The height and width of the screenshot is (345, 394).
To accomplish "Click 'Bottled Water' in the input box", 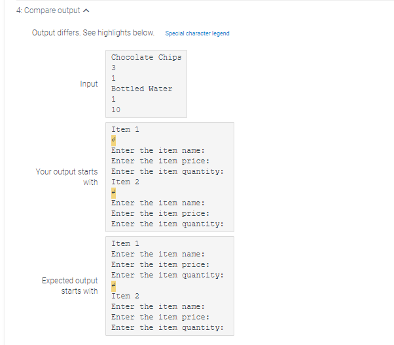I will [142, 89].
